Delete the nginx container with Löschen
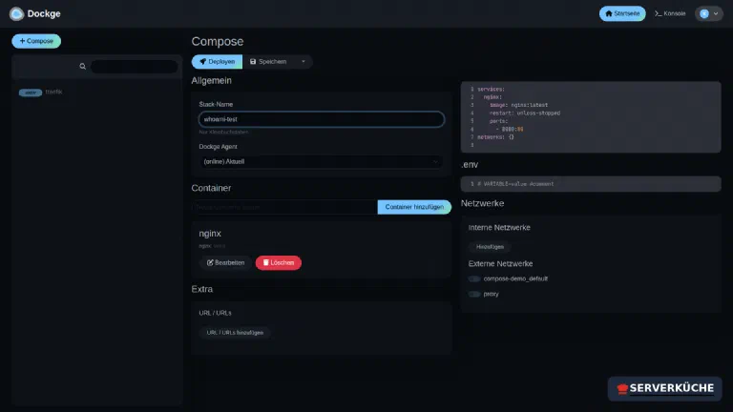733x412 pixels. (278, 262)
